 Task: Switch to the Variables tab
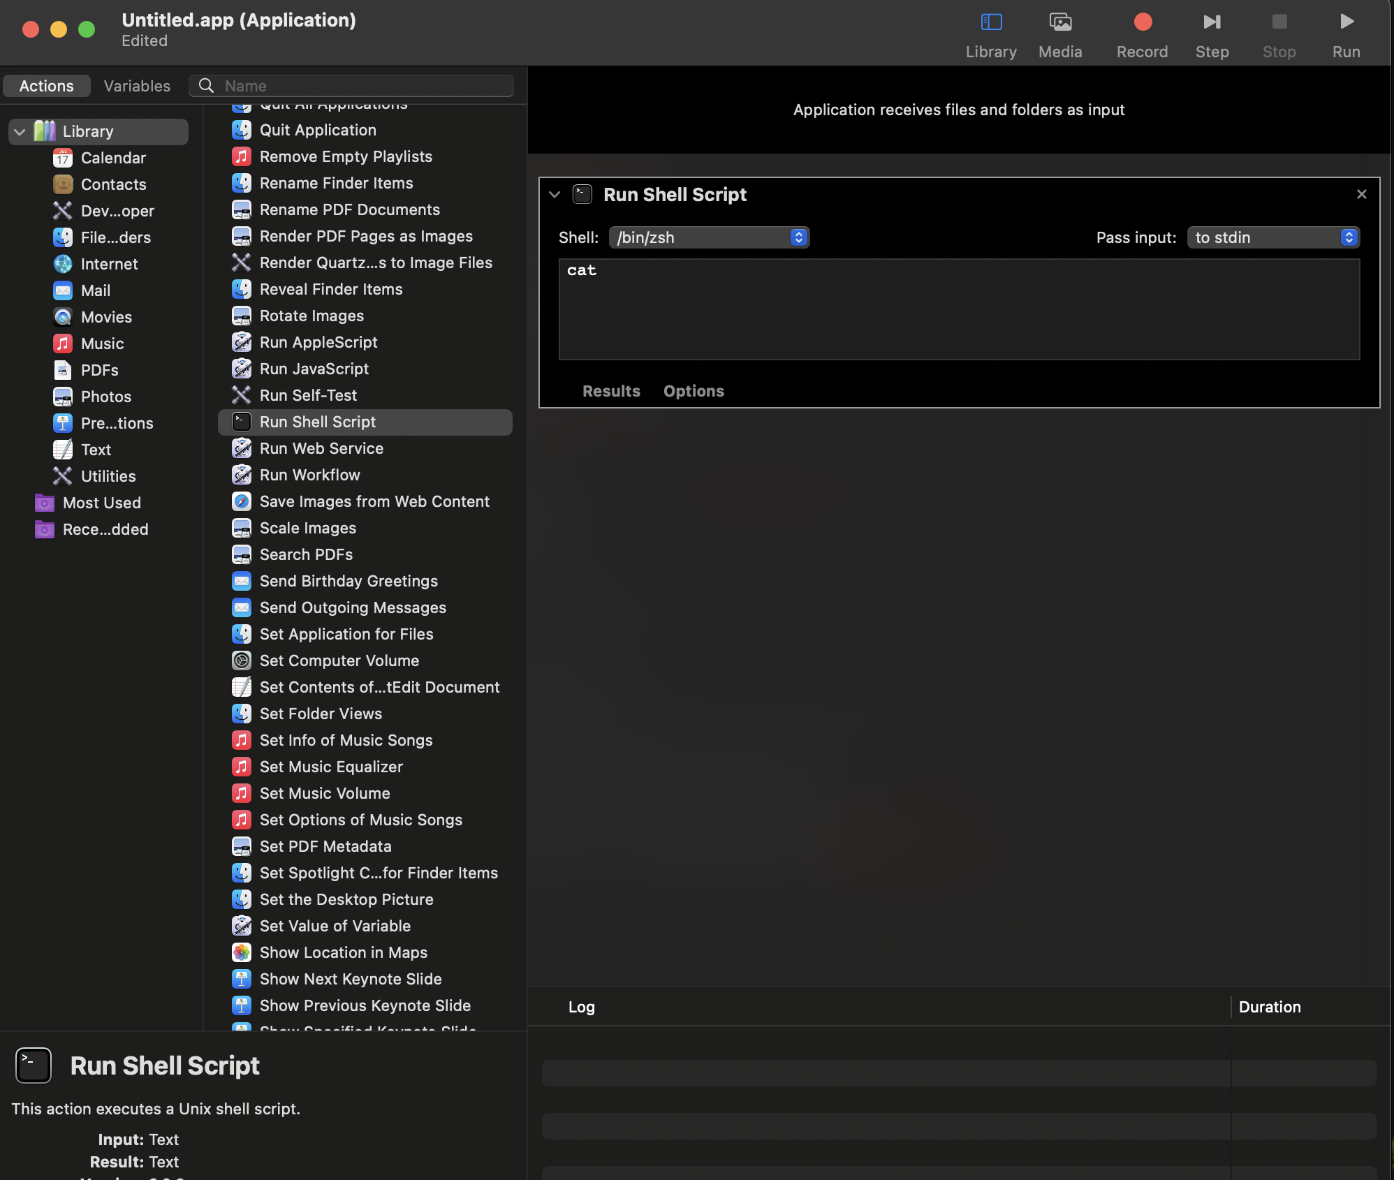137,86
